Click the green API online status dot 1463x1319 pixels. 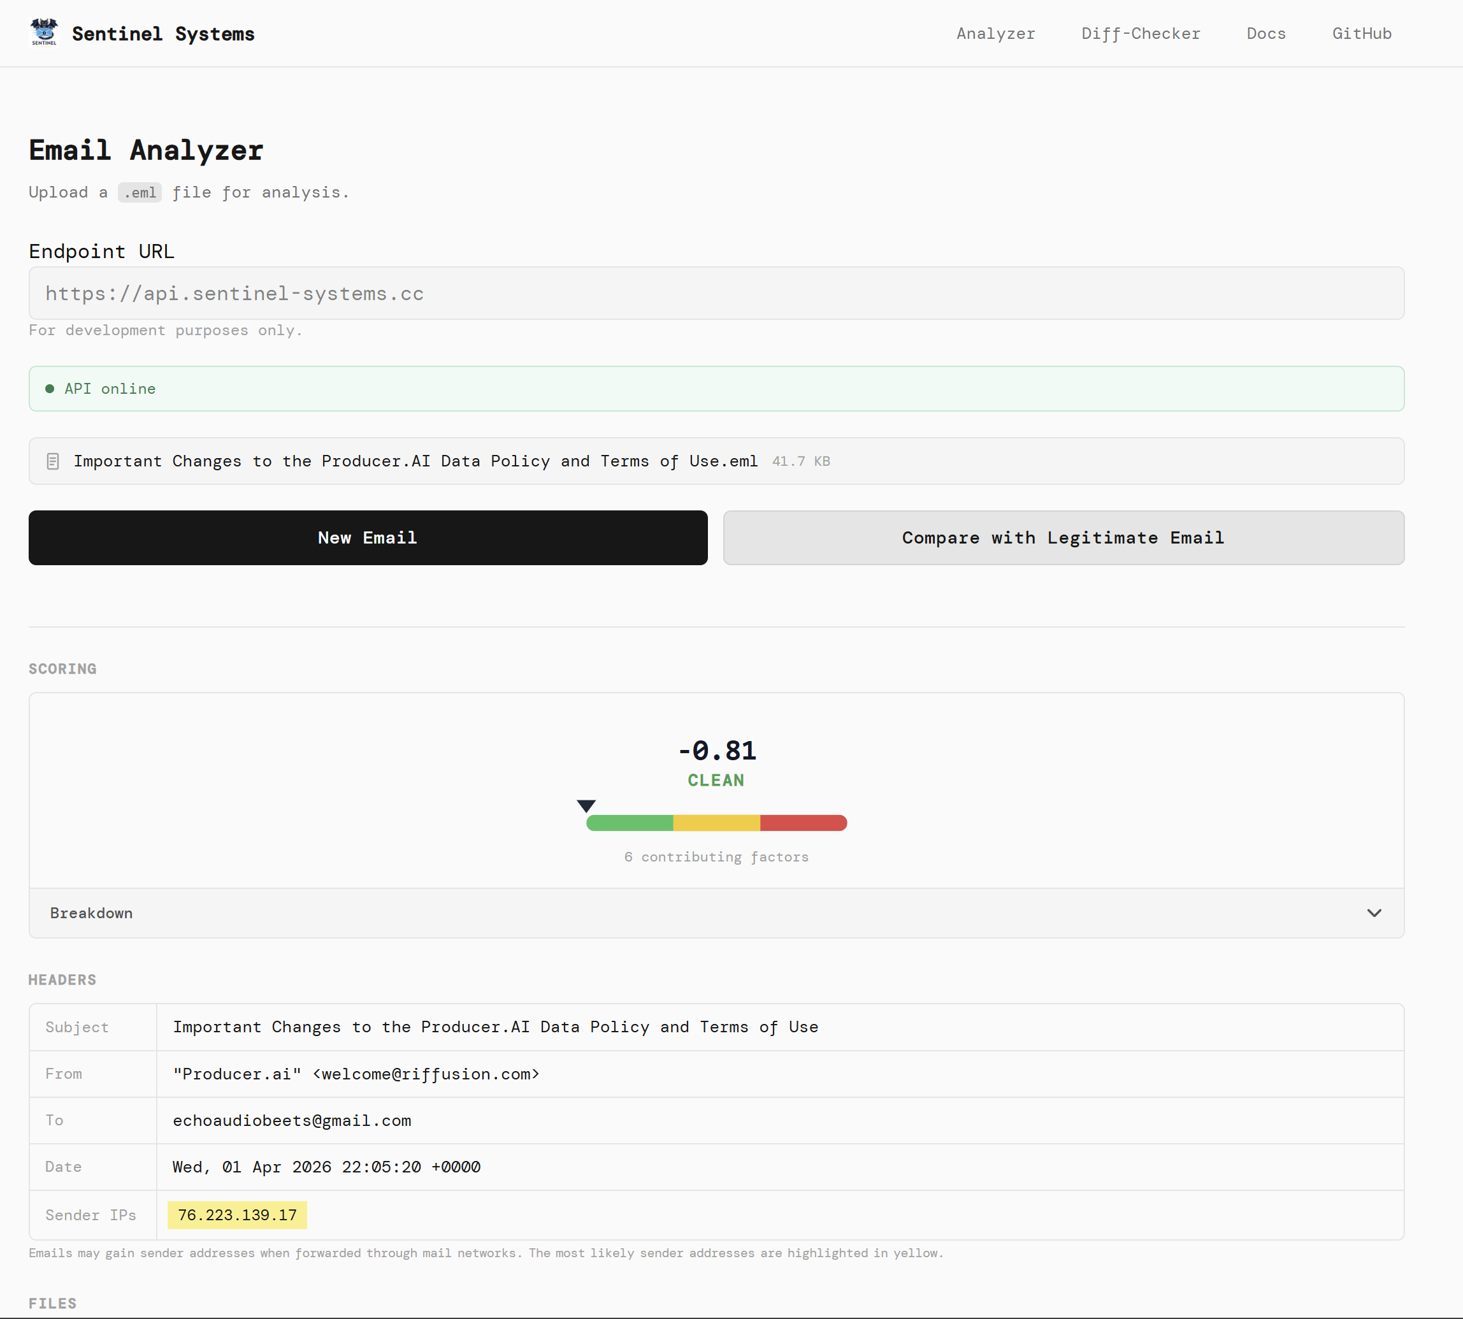[x=50, y=389]
